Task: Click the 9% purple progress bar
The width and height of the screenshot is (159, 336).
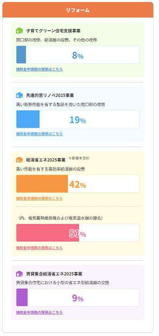Action: (78, 297)
